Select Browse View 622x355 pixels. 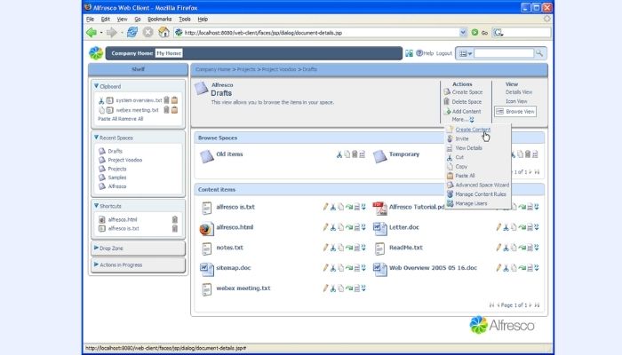coord(515,112)
